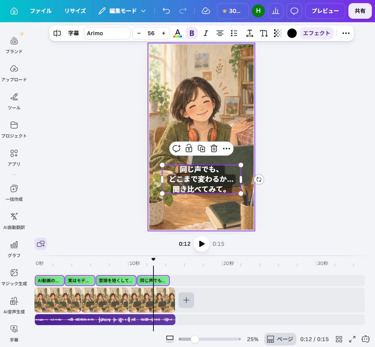Viewport: 375px width, 347px height.
Task: Open the エフェクト panel
Action: click(316, 33)
